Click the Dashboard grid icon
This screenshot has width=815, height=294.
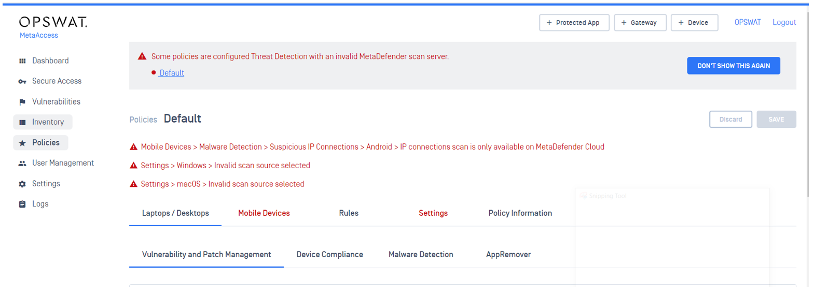tap(22, 61)
